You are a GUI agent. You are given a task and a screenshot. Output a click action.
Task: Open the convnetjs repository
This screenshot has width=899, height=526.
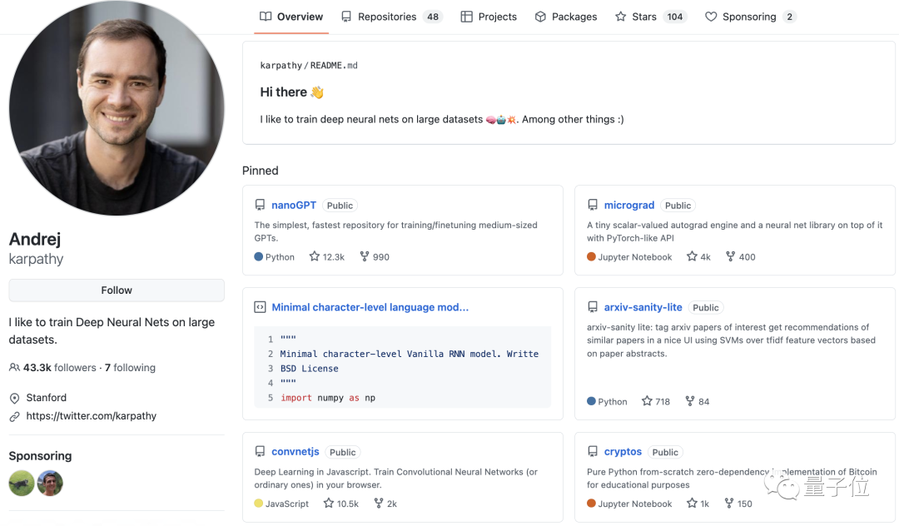[x=296, y=452]
